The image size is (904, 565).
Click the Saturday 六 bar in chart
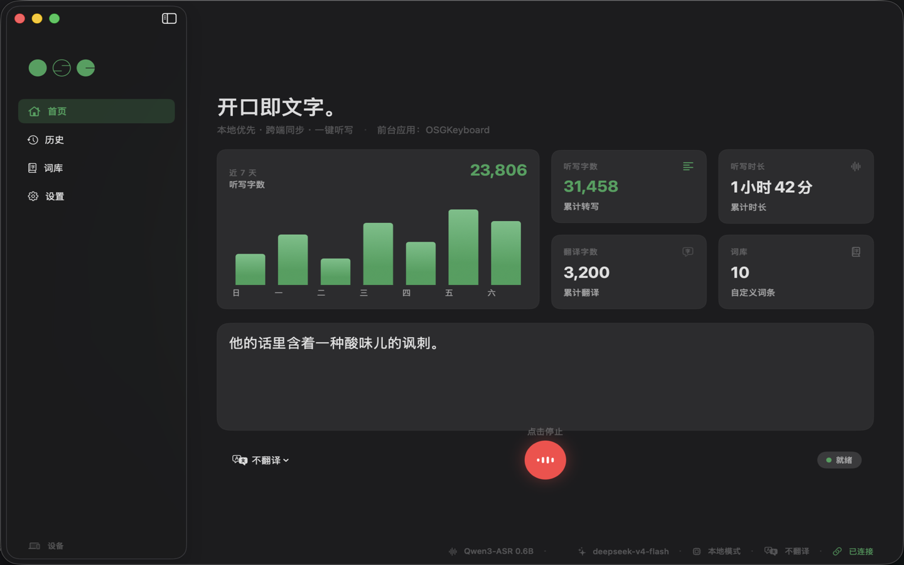coord(506,253)
